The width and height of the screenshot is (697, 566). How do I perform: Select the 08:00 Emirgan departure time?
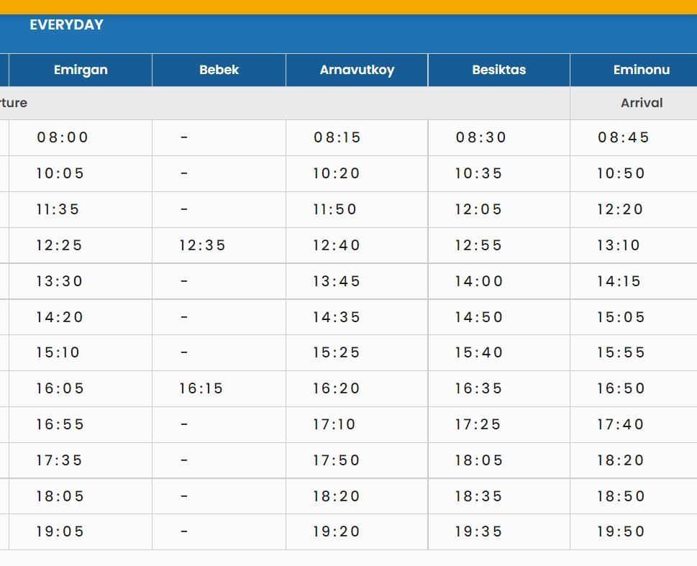tap(63, 137)
